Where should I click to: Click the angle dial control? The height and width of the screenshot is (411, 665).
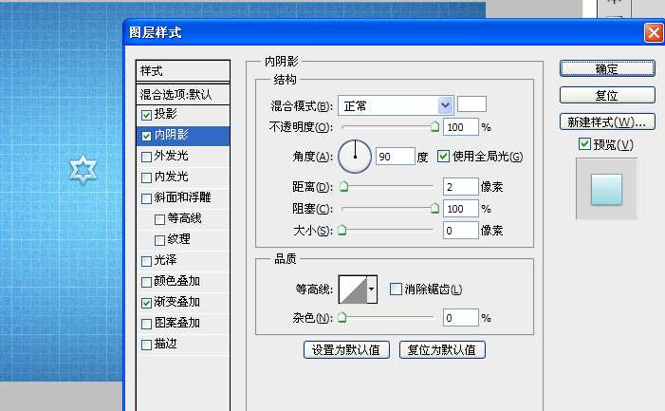(x=355, y=157)
